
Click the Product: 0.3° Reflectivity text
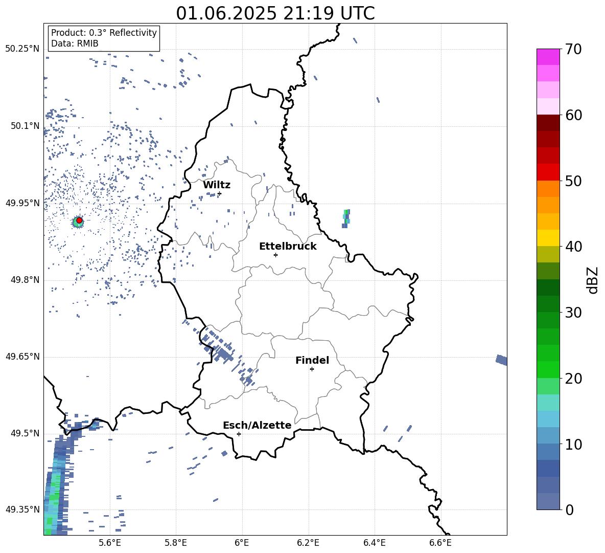(104, 33)
